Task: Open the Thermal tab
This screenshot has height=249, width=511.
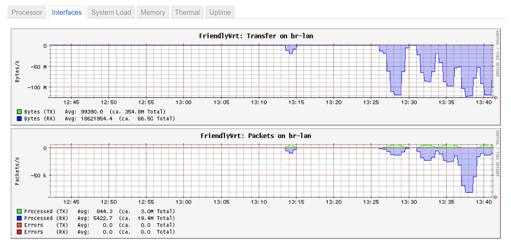Action: click(x=187, y=12)
